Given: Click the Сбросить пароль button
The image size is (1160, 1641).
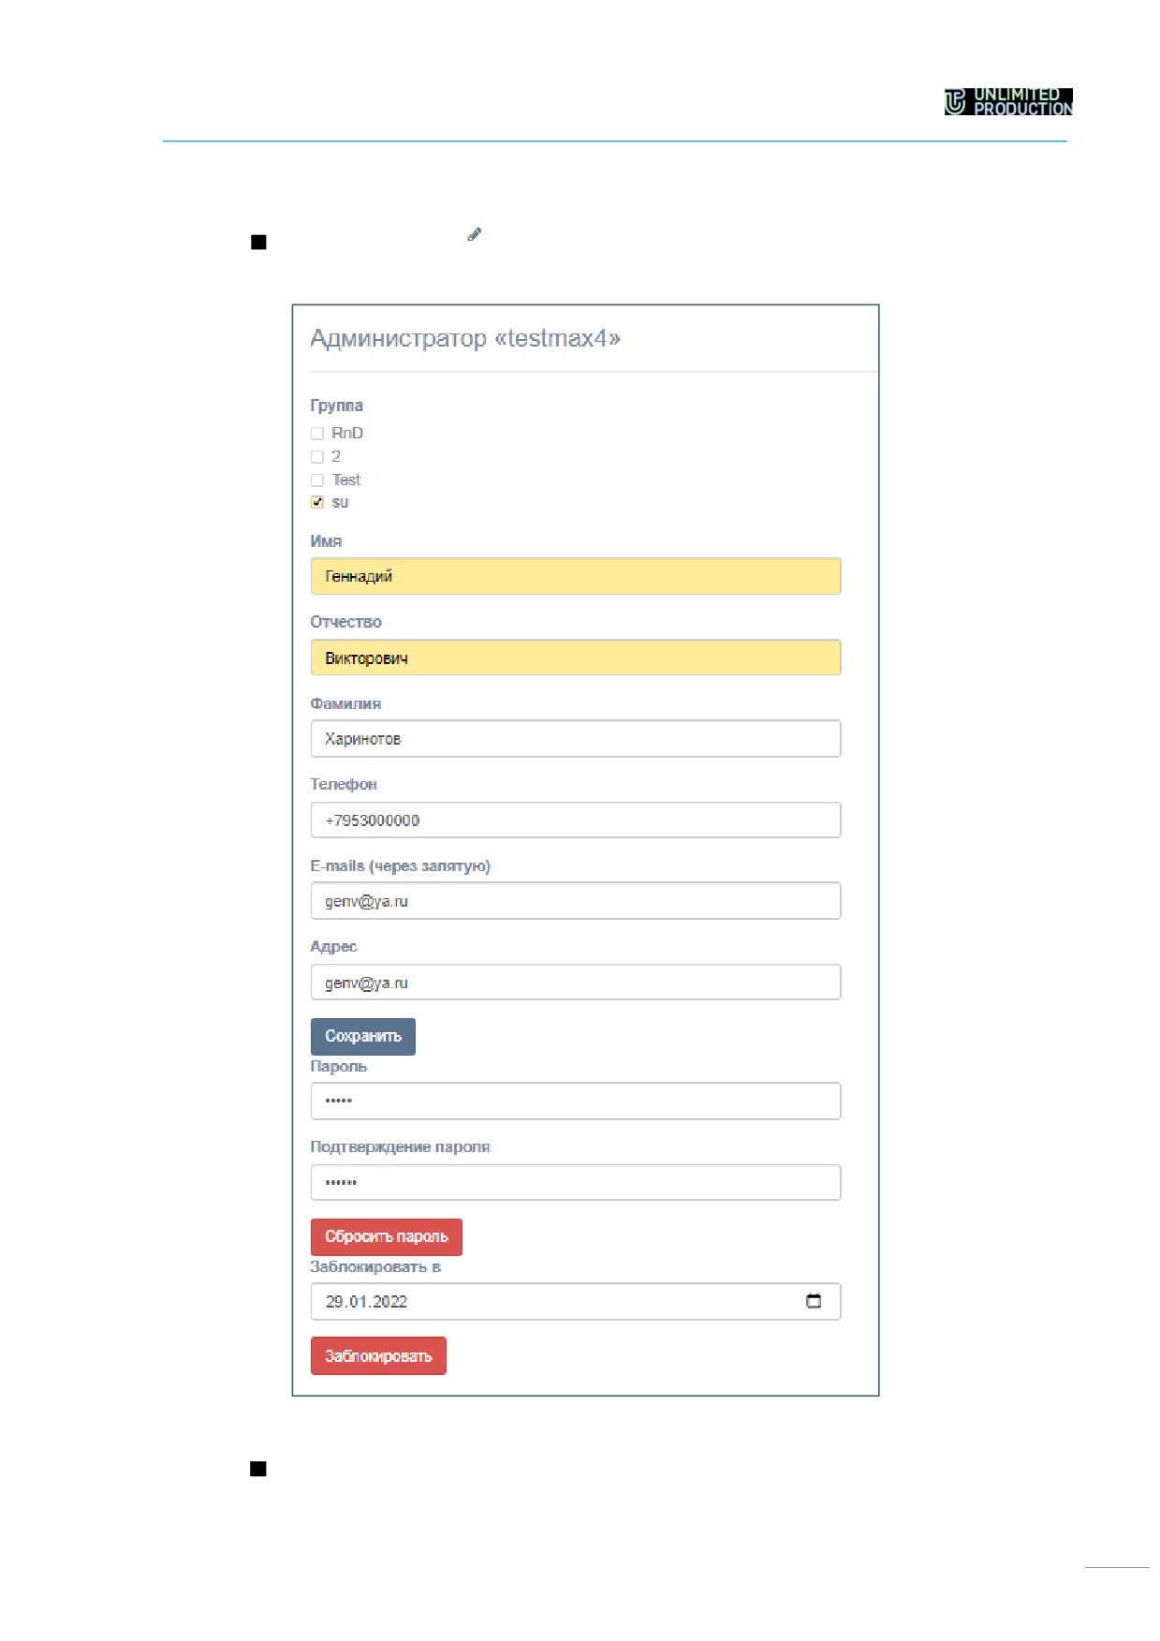Looking at the screenshot, I should pos(387,1237).
